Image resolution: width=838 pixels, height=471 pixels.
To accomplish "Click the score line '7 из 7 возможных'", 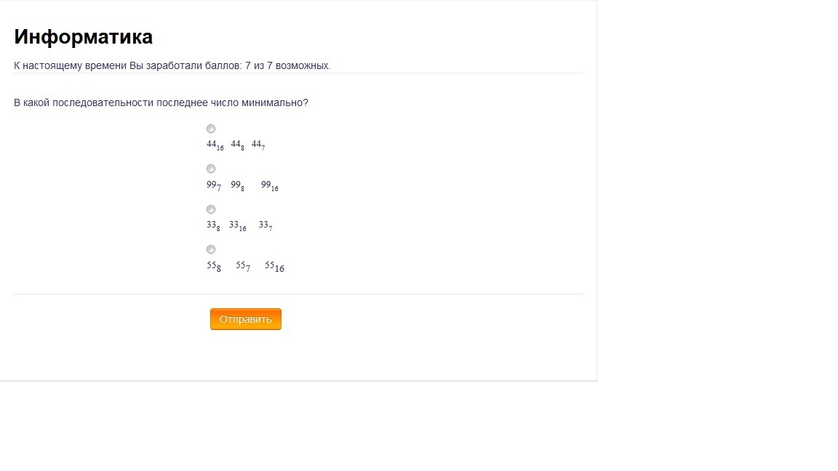I will (287, 65).
